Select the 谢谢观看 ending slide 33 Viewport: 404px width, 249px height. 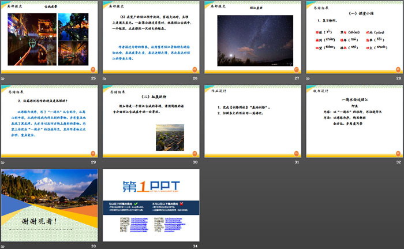tap(50, 206)
